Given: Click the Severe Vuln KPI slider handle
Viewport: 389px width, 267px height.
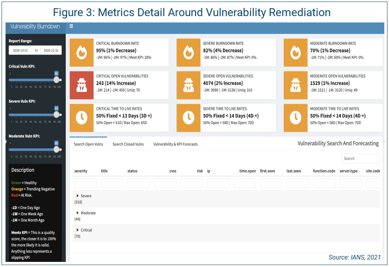Looking at the screenshot, I should 56,114.
